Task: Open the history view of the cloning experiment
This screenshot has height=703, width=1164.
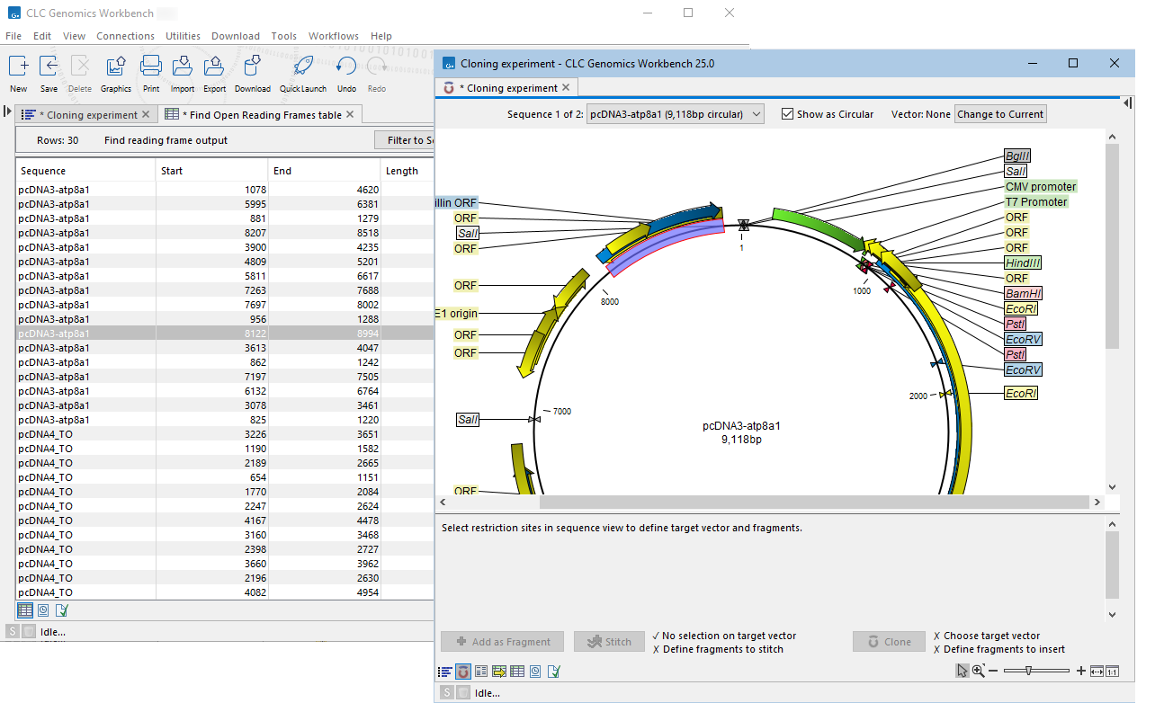Action: [535, 671]
